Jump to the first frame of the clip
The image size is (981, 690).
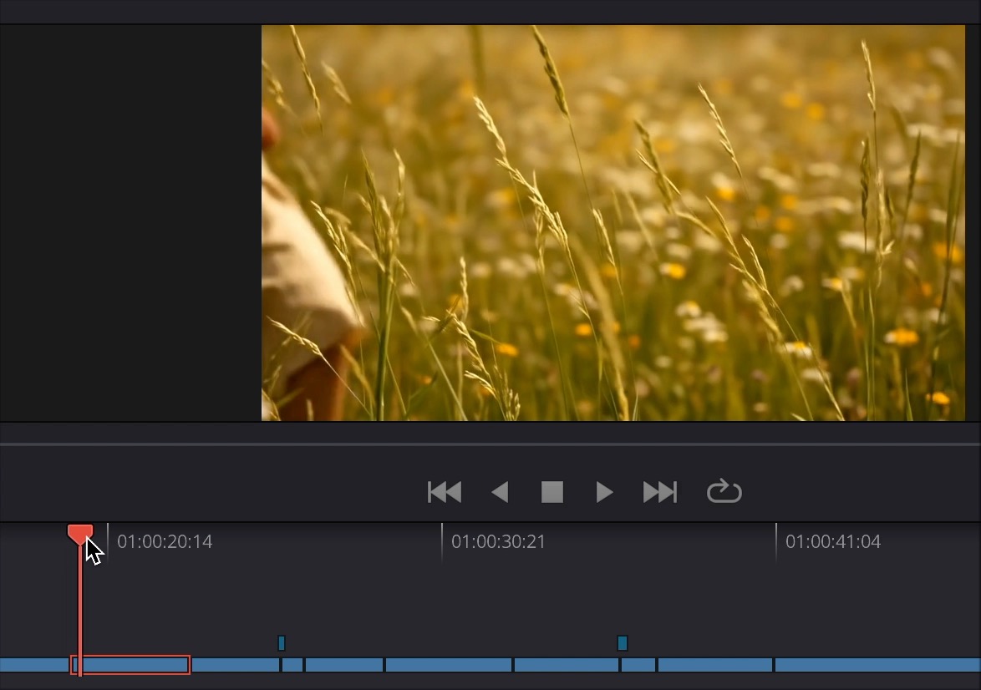(444, 492)
